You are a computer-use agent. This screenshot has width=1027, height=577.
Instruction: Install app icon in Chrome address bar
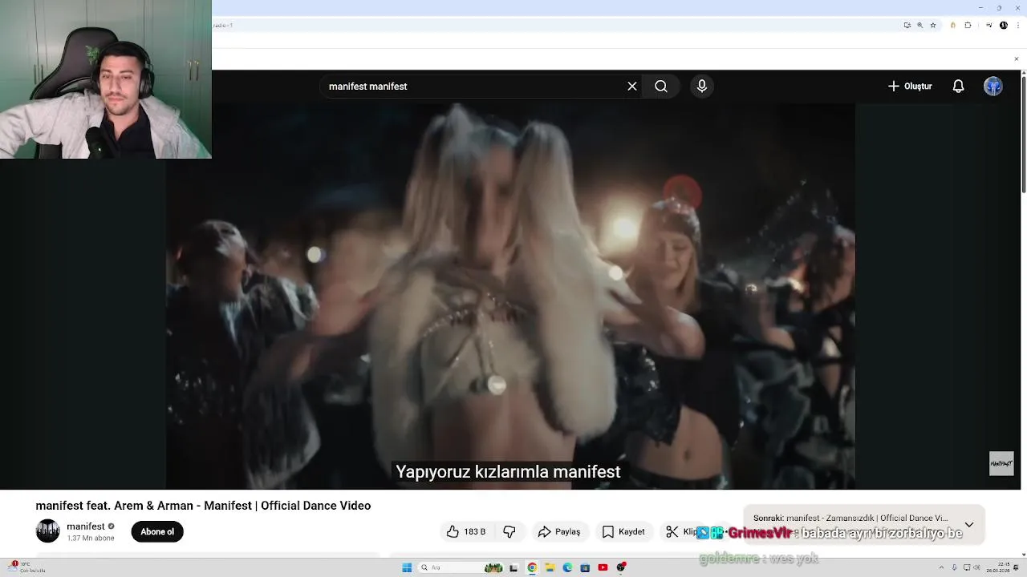907,25
